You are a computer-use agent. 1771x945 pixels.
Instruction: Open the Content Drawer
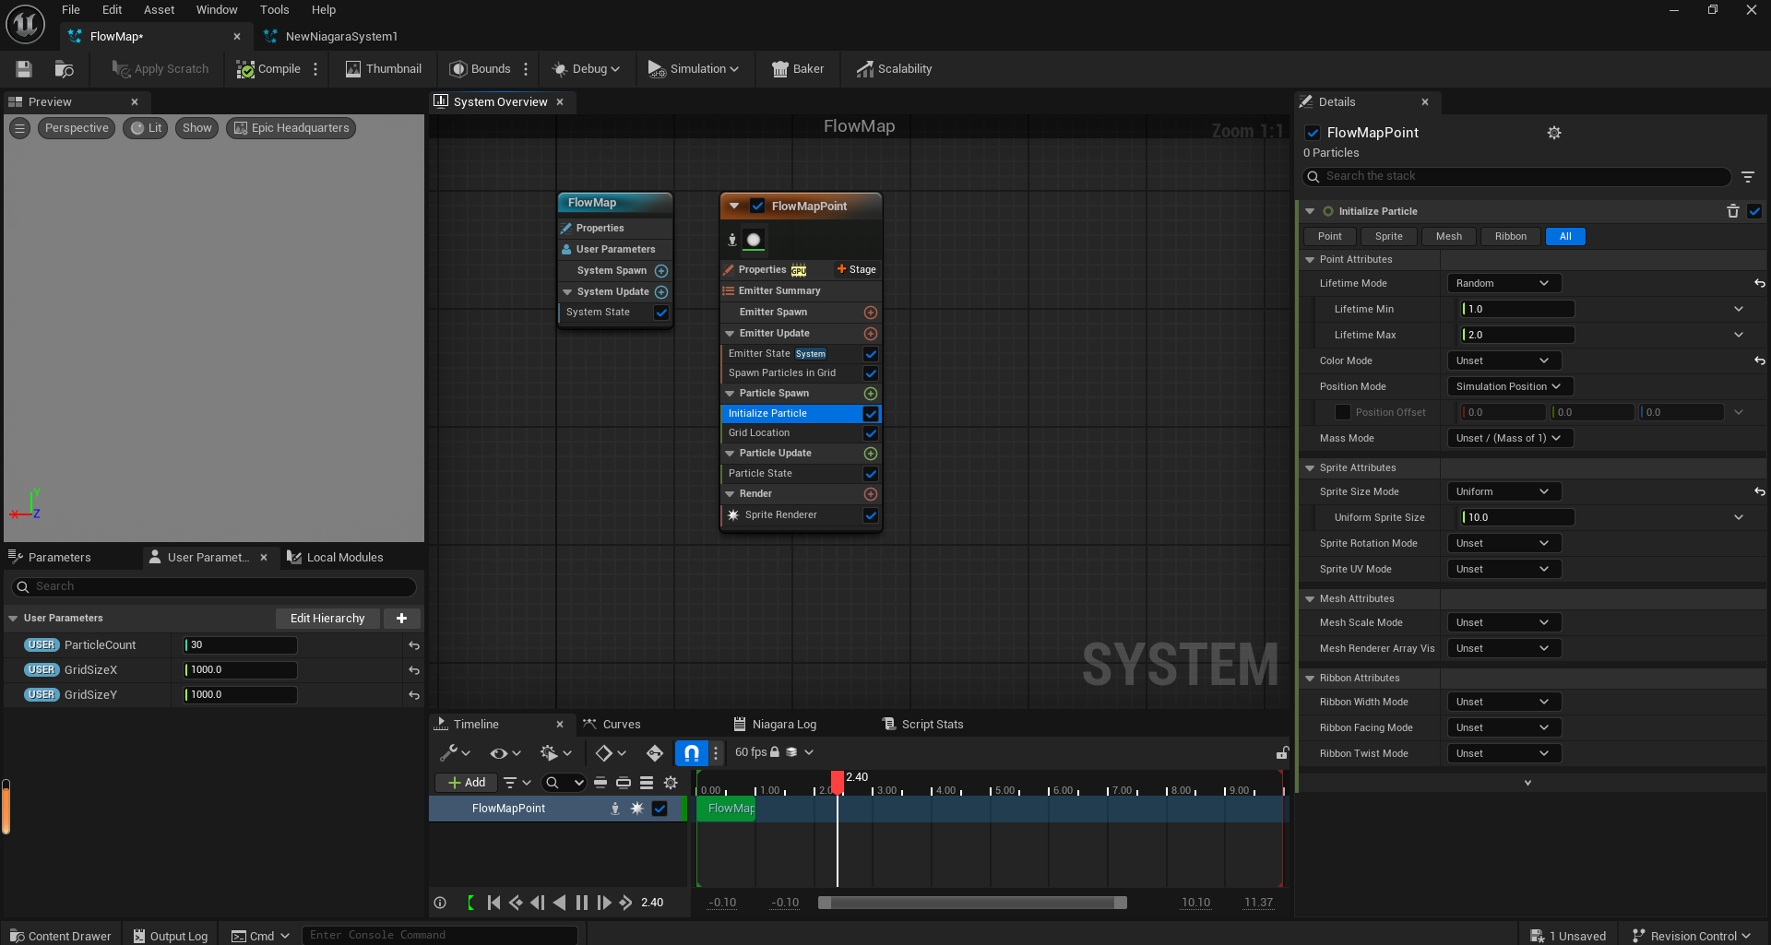(59, 935)
